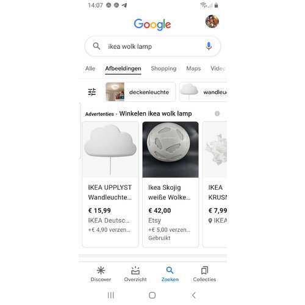Select the Zoeken search icon
This screenshot has height=305, width=305.
pyautogui.click(x=170, y=270)
